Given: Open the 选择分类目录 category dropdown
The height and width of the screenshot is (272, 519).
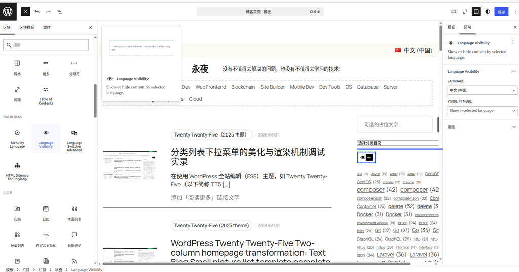Looking at the screenshot, I should [398, 143].
